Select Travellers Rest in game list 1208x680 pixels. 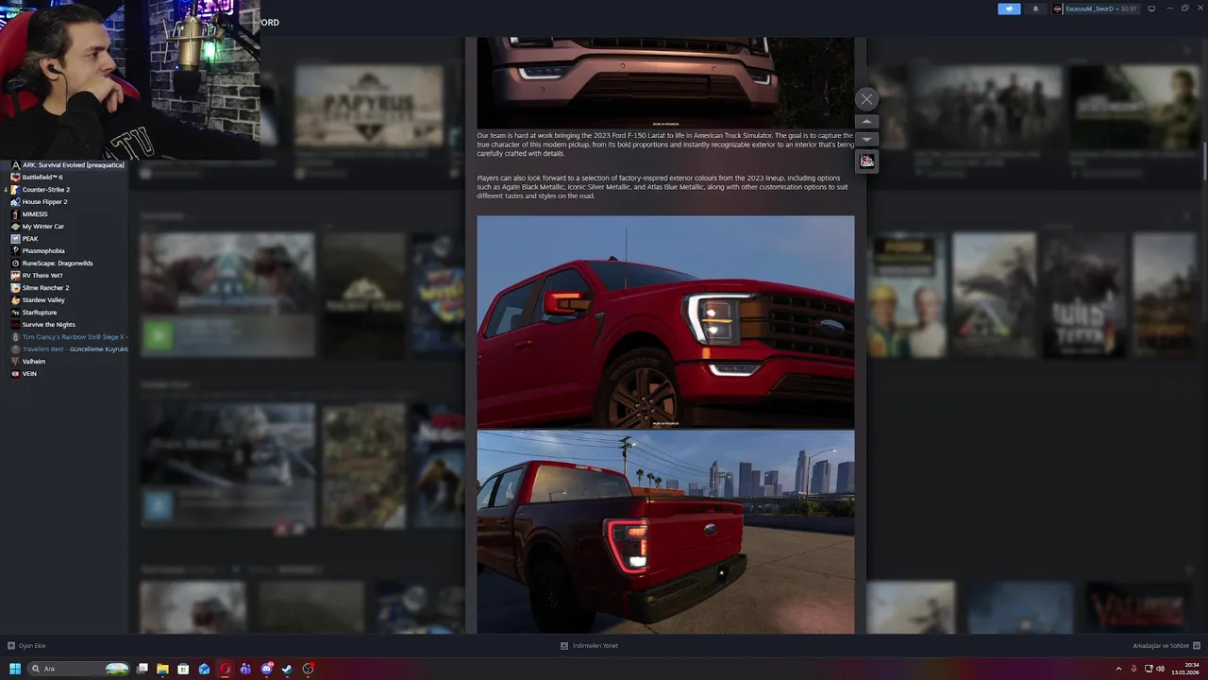coord(75,348)
